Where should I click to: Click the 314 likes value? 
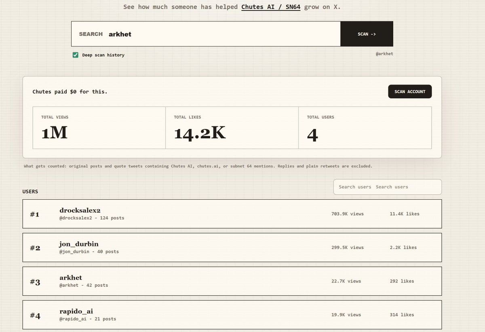pyautogui.click(x=402, y=315)
